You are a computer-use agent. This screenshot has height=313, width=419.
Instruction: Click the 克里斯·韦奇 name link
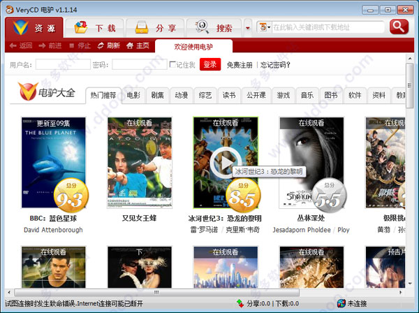[242, 230]
